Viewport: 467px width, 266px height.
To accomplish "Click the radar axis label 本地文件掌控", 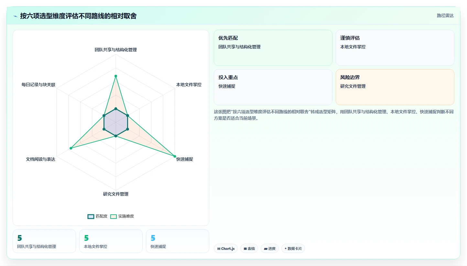I will pos(189,85).
